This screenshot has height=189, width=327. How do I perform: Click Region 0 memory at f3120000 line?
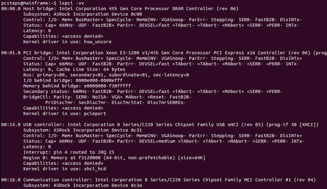114,158
